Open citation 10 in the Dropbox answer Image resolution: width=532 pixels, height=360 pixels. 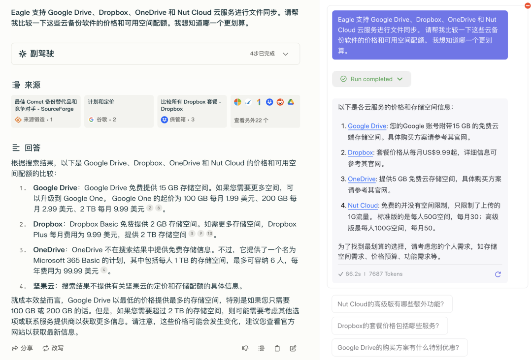(210, 234)
